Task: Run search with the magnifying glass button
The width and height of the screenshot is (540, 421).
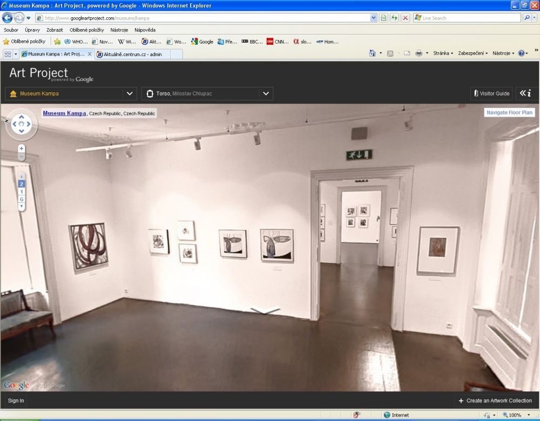Action: tap(526, 18)
